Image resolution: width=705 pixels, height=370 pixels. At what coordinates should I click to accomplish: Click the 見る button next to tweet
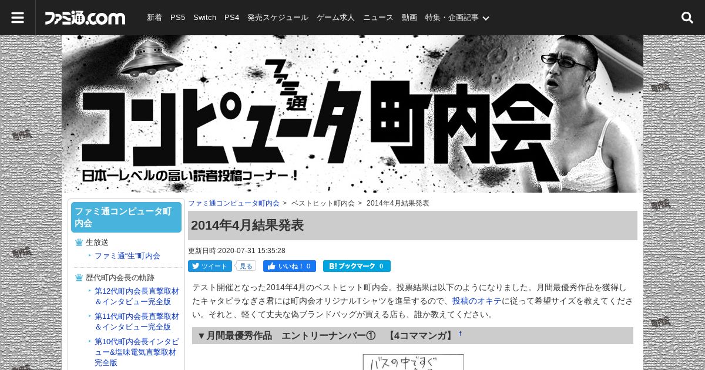[246, 266]
